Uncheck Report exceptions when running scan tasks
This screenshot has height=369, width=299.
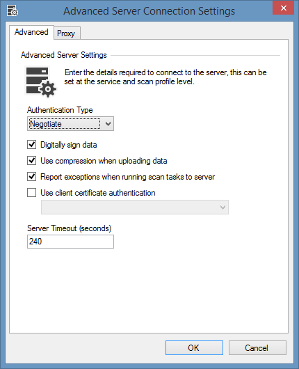[x=31, y=177]
